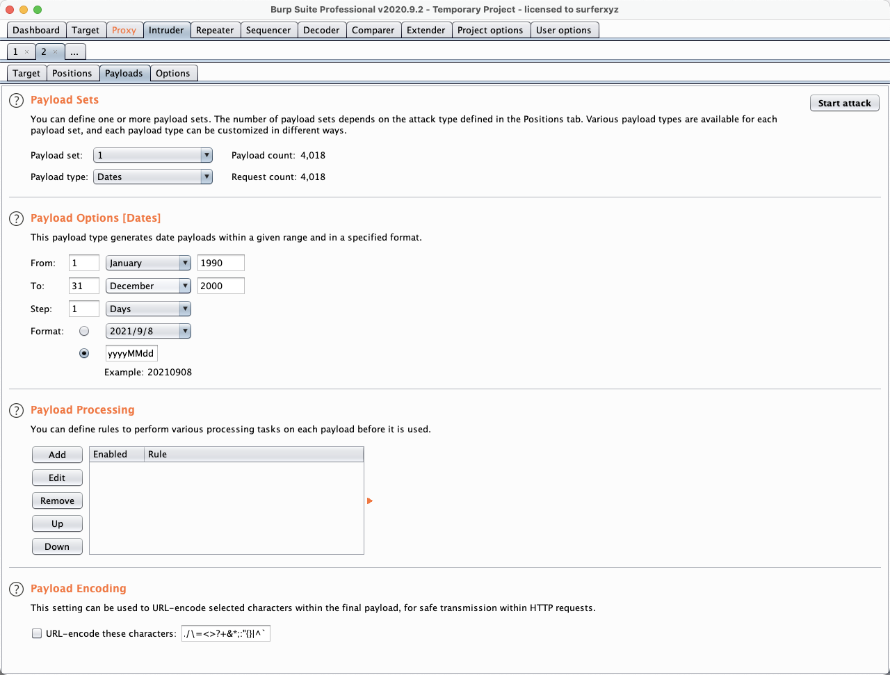Close Intruder attack tab 2
The height and width of the screenshot is (675, 890).
(56, 52)
